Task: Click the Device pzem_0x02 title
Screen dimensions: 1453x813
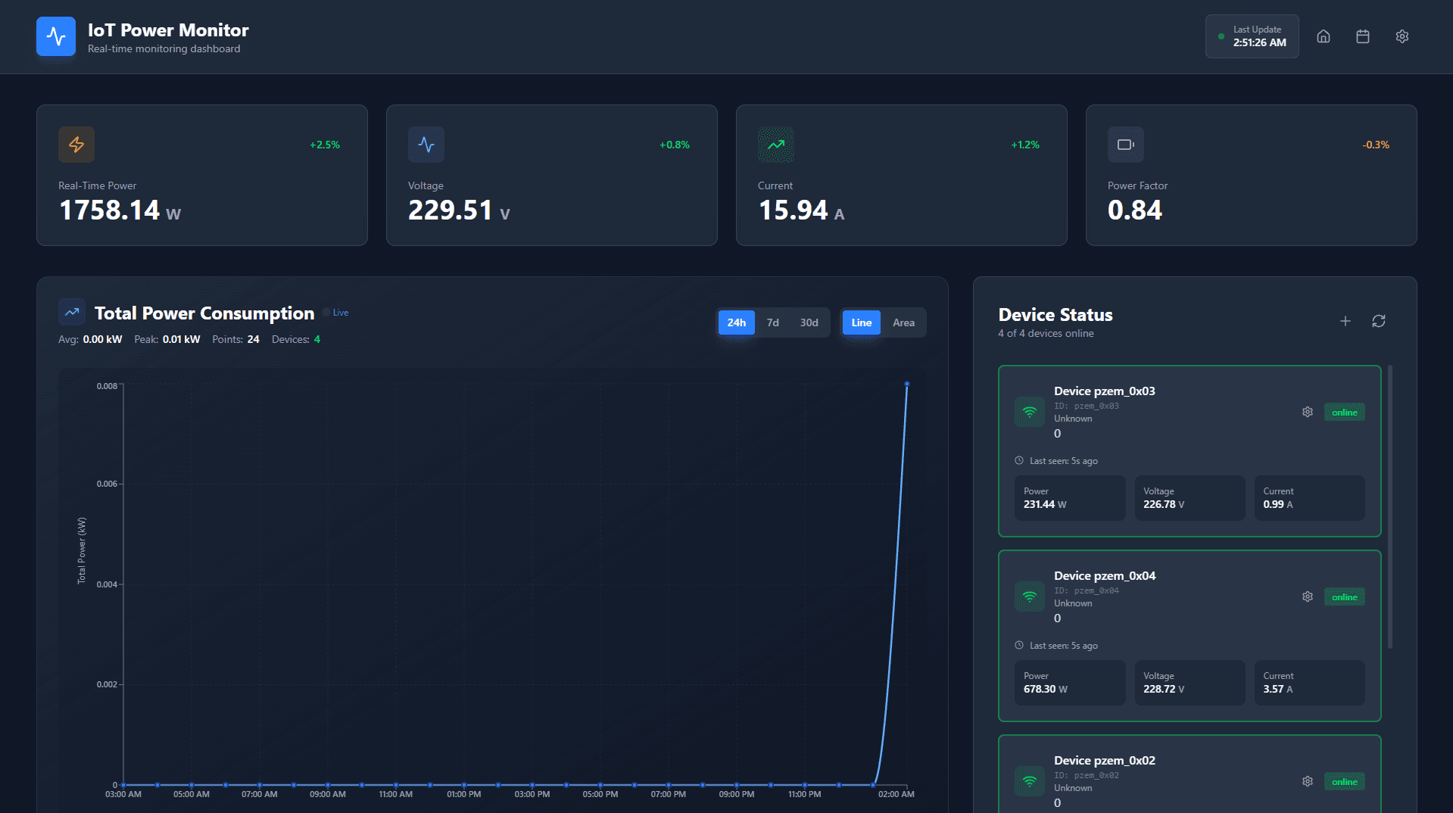Action: [1105, 760]
